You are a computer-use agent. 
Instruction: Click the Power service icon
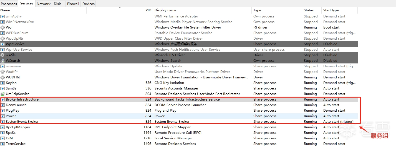[3, 116]
